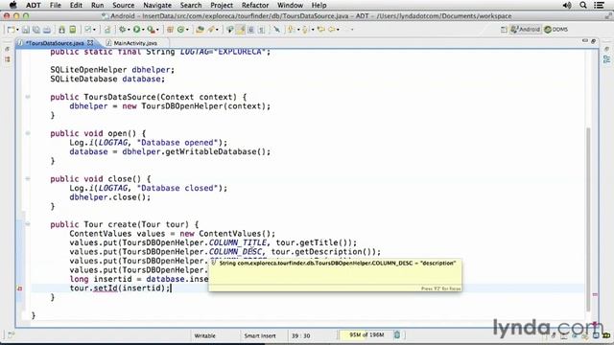This screenshot has height=345, width=614.
Task: Click the COLUMN_DESC identifier in code
Action: click(x=235, y=251)
